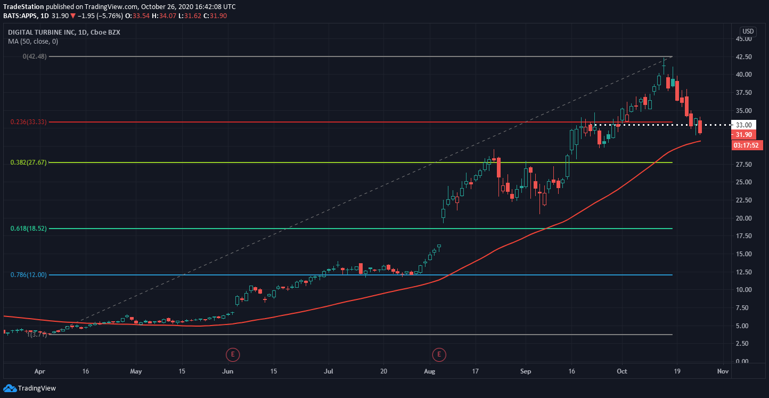The height and width of the screenshot is (398, 769).
Task: Click the BATS:APPS ticker in header
Action: 20,15
